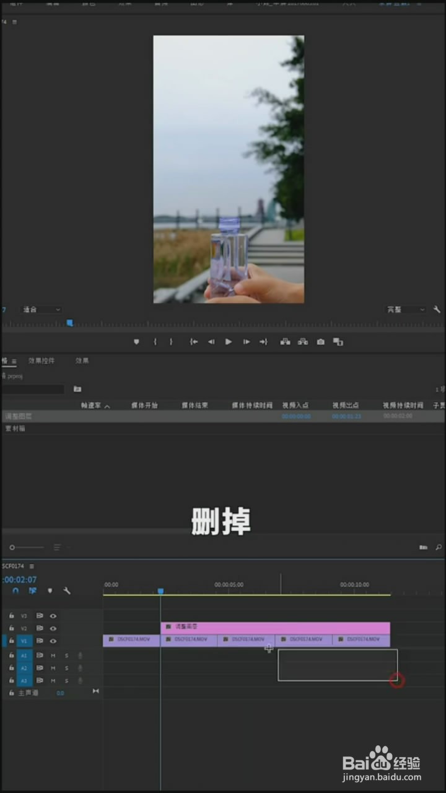The height and width of the screenshot is (793, 446).
Task: Select the 调整图层 clip on V2
Action: 275,628
